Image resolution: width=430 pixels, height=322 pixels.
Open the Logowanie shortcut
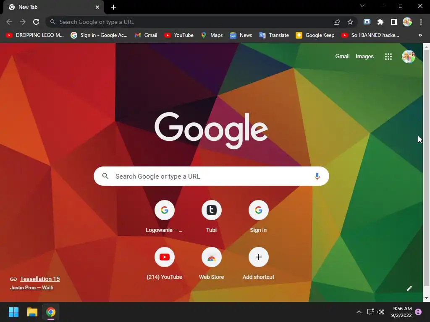pos(164,216)
